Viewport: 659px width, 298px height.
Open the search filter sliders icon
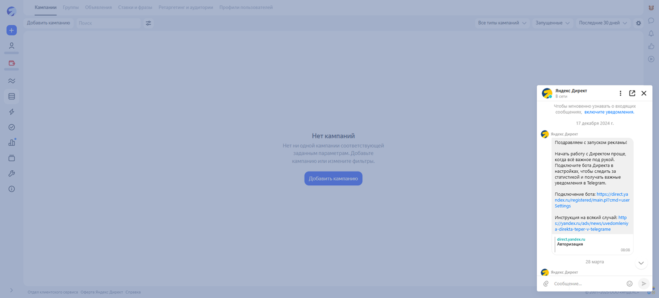coord(148,23)
